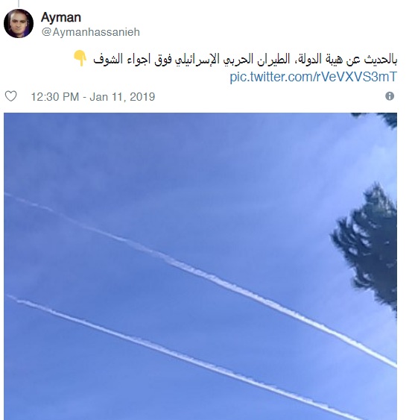Click the lower contrail in the photo
The image size is (412, 420).
(x=187, y=359)
